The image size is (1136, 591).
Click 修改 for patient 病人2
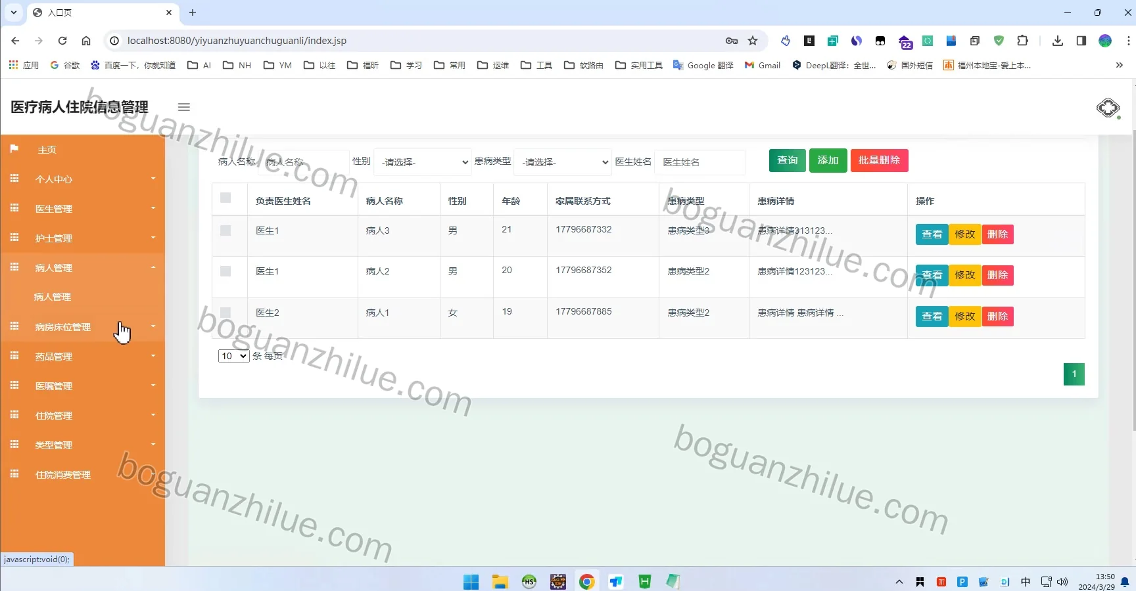[965, 275]
